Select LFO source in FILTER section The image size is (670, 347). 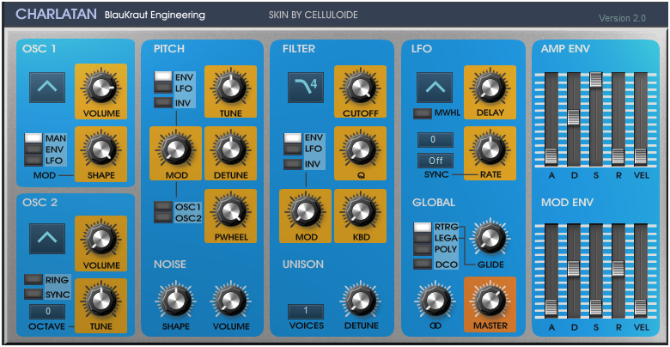point(293,149)
